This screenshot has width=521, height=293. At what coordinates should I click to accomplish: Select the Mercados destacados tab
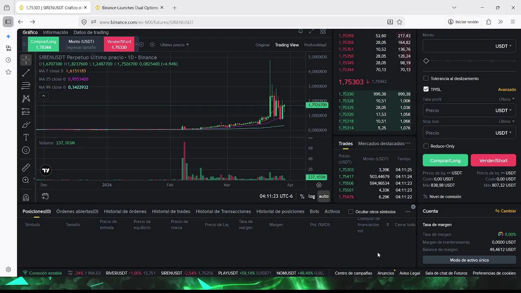click(x=381, y=144)
